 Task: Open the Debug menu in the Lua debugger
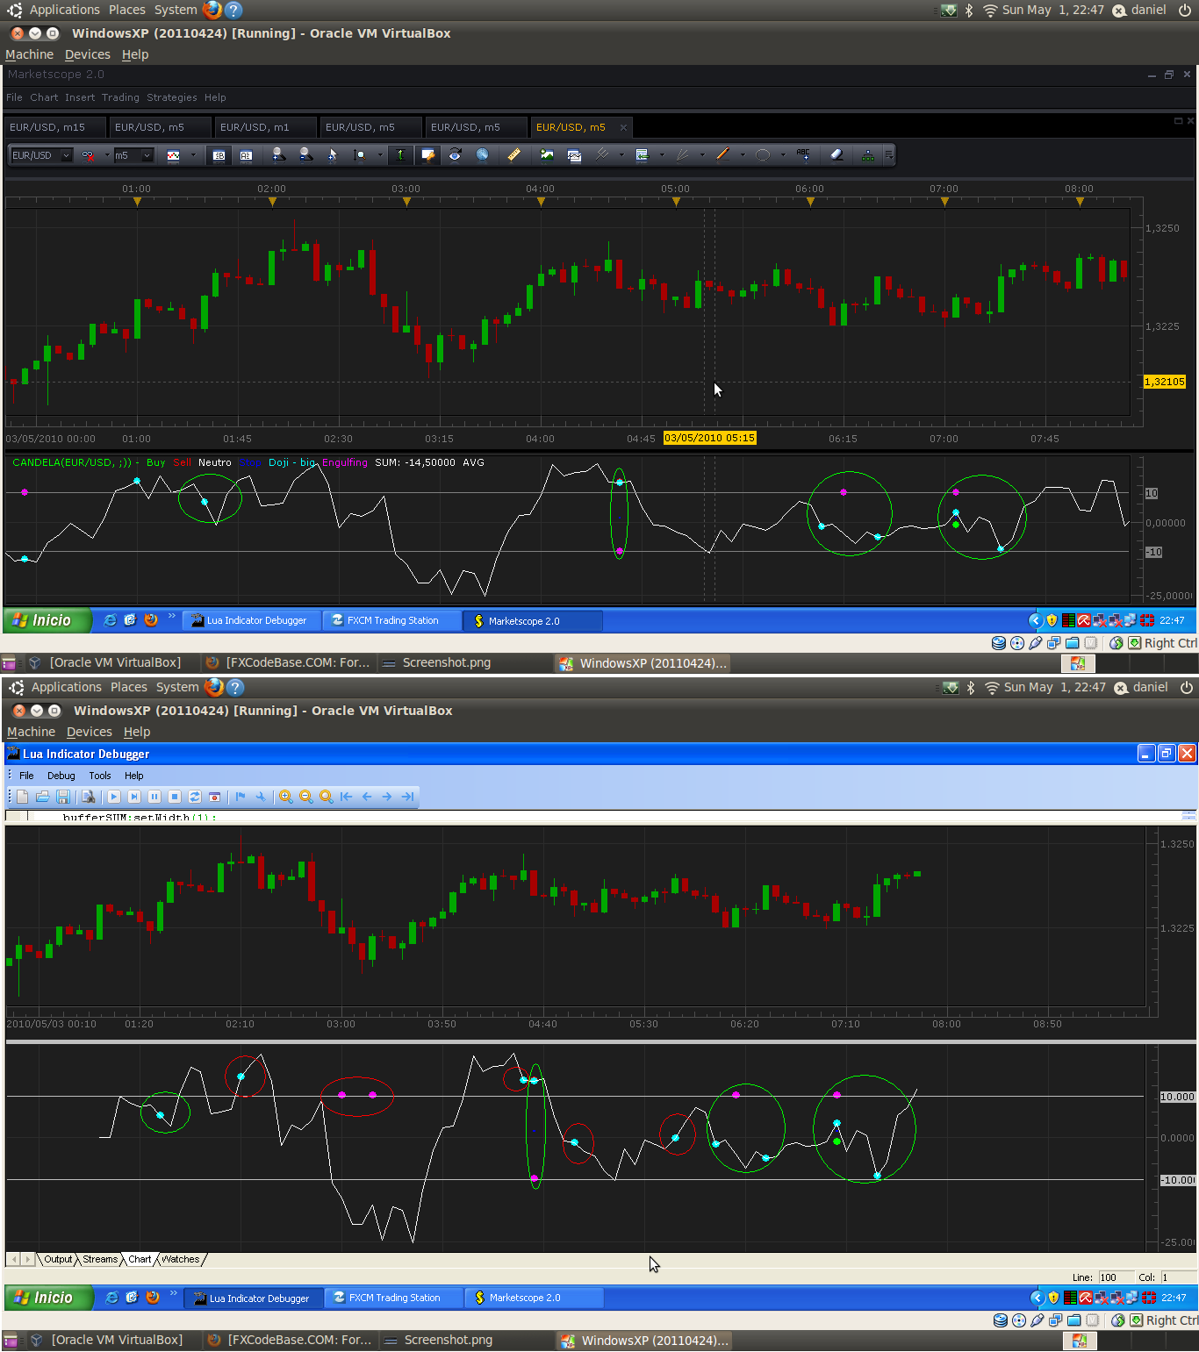61,776
